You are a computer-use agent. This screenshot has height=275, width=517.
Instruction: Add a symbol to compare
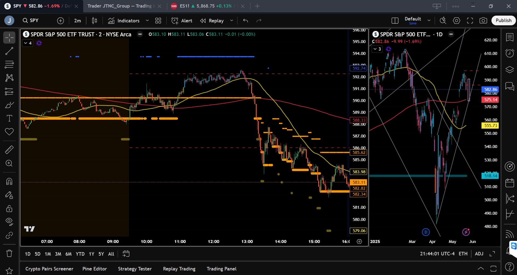[x=61, y=20]
